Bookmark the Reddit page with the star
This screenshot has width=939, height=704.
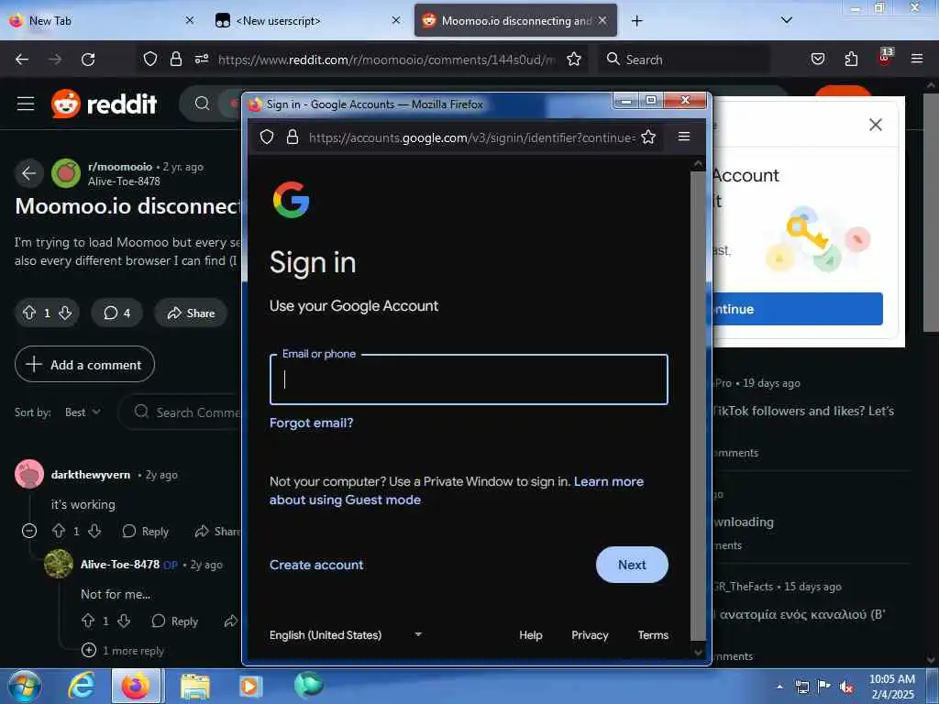click(574, 59)
